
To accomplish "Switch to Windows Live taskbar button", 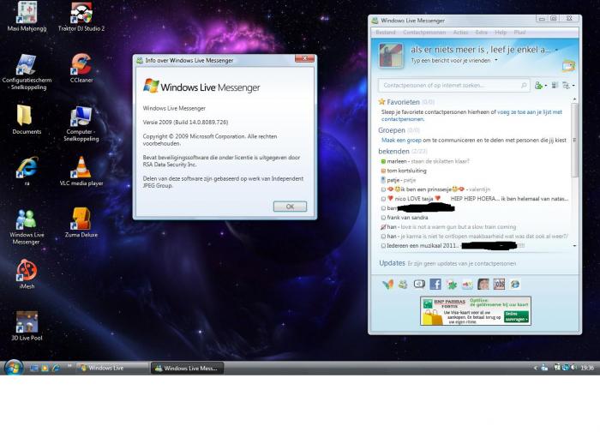I will 111,368.
